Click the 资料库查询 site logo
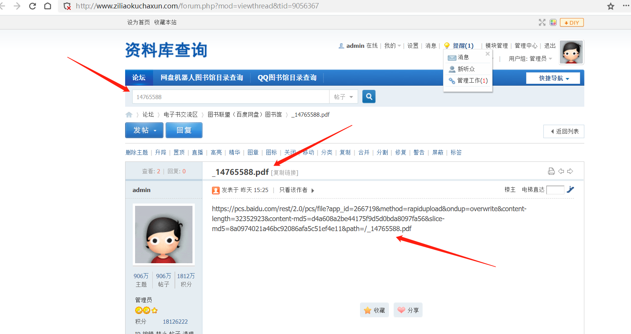This screenshot has width=631, height=334. click(166, 51)
